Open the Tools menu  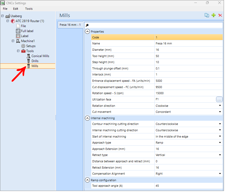[29, 9]
